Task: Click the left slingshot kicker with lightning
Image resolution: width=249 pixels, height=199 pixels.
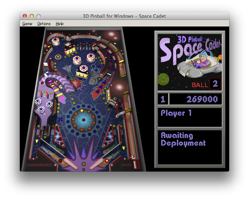Action: (59, 137)
